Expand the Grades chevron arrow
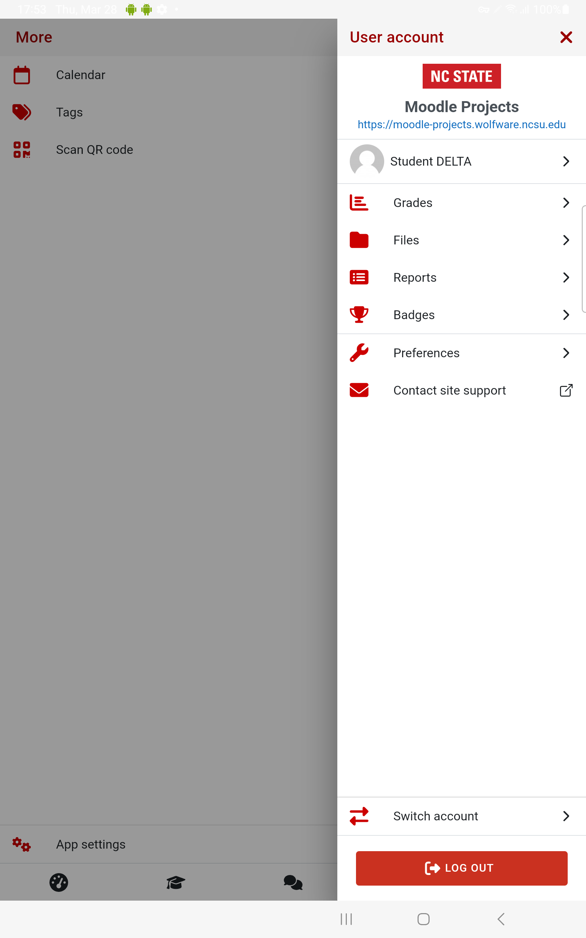Viewport: 586px width, 938px height. click(x=566, y=202)
